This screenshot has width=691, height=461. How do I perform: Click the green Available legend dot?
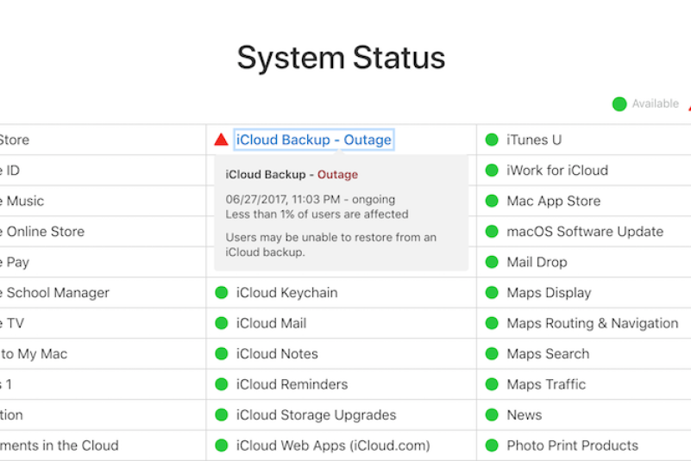(619, 104)
